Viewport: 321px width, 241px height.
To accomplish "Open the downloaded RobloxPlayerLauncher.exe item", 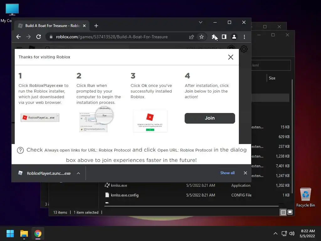I will tap(45, 173).
